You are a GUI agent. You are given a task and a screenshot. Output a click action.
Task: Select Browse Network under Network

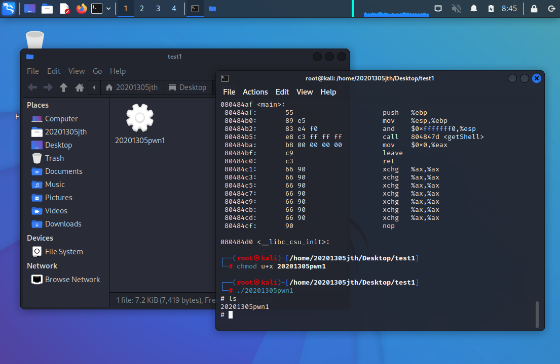click(x=66, y=280)
